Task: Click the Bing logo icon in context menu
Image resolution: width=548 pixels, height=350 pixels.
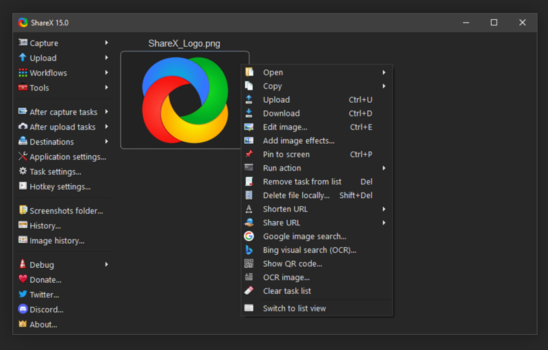Action: pos(249,250)
